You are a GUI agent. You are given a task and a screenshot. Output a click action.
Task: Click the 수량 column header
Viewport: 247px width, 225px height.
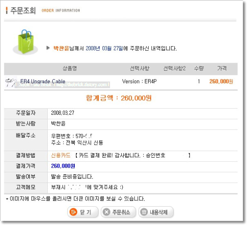click(199, 68)
